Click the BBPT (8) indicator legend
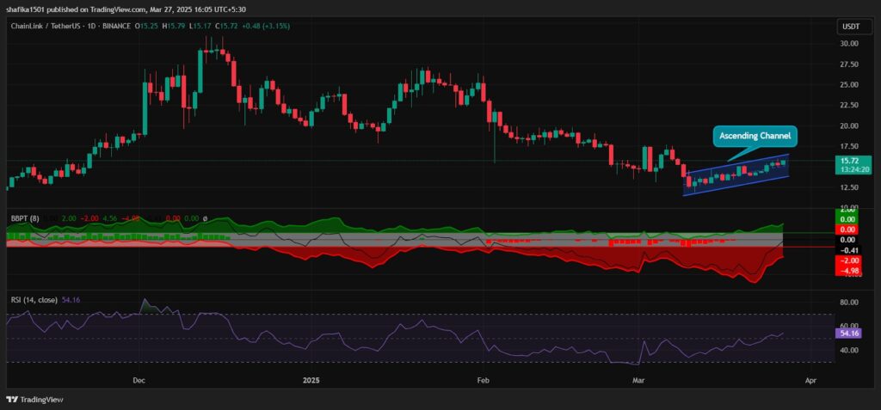Viewport: 881px width, 410px height. pyautogui.click(x=22, y=219)
